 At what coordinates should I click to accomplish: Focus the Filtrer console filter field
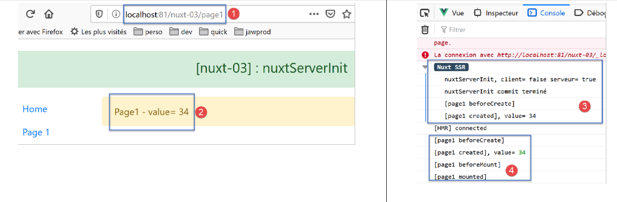486,30
